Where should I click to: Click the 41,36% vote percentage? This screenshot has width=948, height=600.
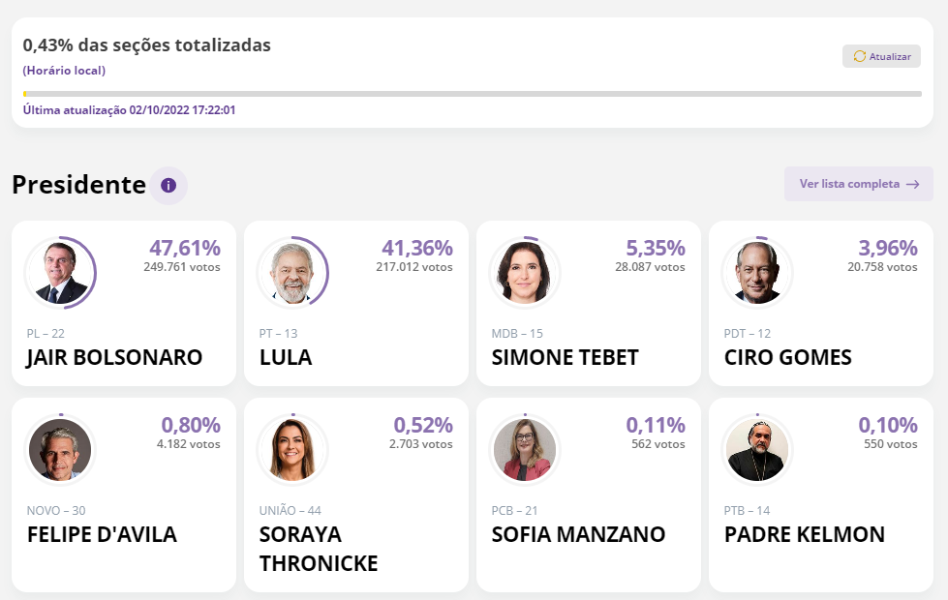tap(417, 248)
